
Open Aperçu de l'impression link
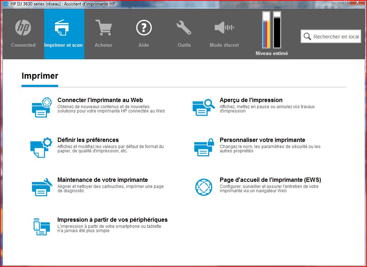(251, 100)
